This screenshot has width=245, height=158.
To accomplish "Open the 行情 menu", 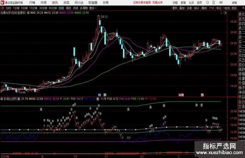I will 32,3.
